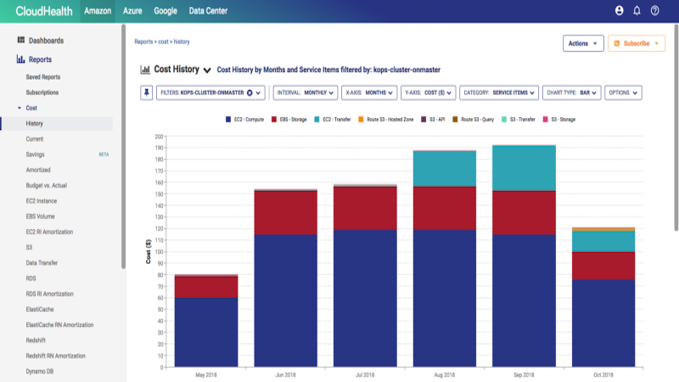Screen dimensions: 679x382
Task: Open the Interval Monthly dropdown
Action: coord(306,93)
